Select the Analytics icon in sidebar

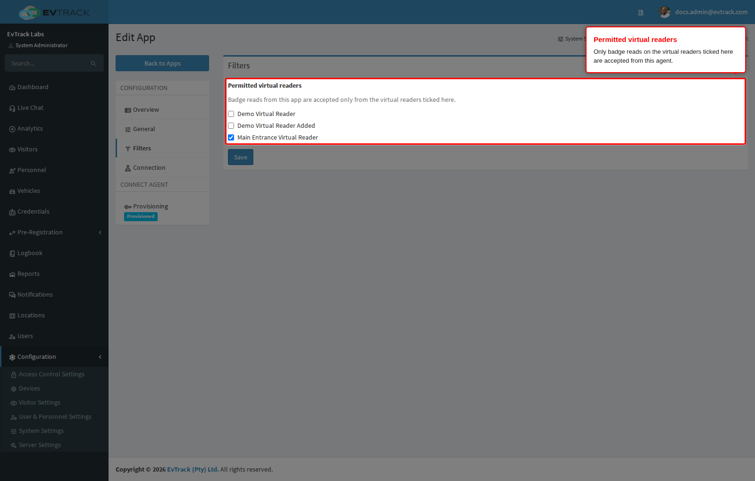click(12, 129)
